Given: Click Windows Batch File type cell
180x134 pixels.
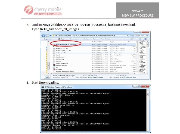Looking at the screenshot, I should pyautogui.click(x=118, y=45).
